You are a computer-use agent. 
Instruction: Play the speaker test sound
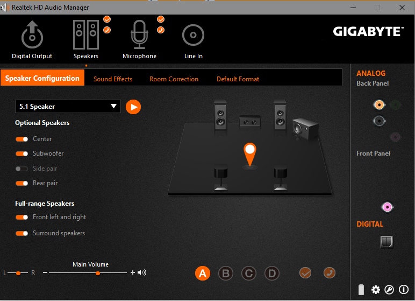point(133,107)
